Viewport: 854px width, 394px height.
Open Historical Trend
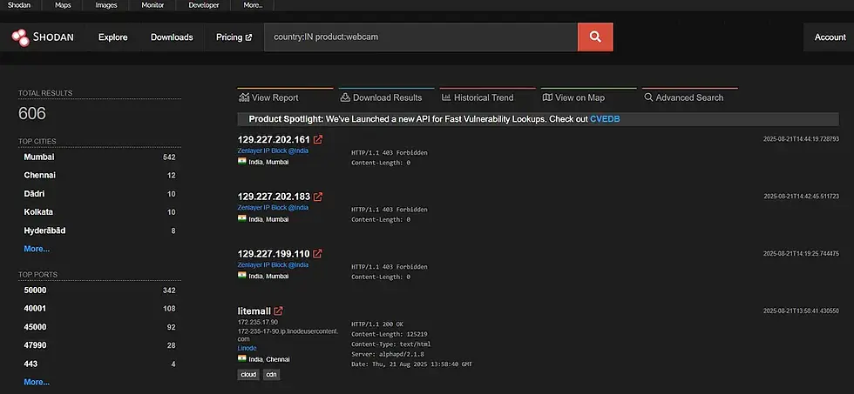tap(483, 97)
